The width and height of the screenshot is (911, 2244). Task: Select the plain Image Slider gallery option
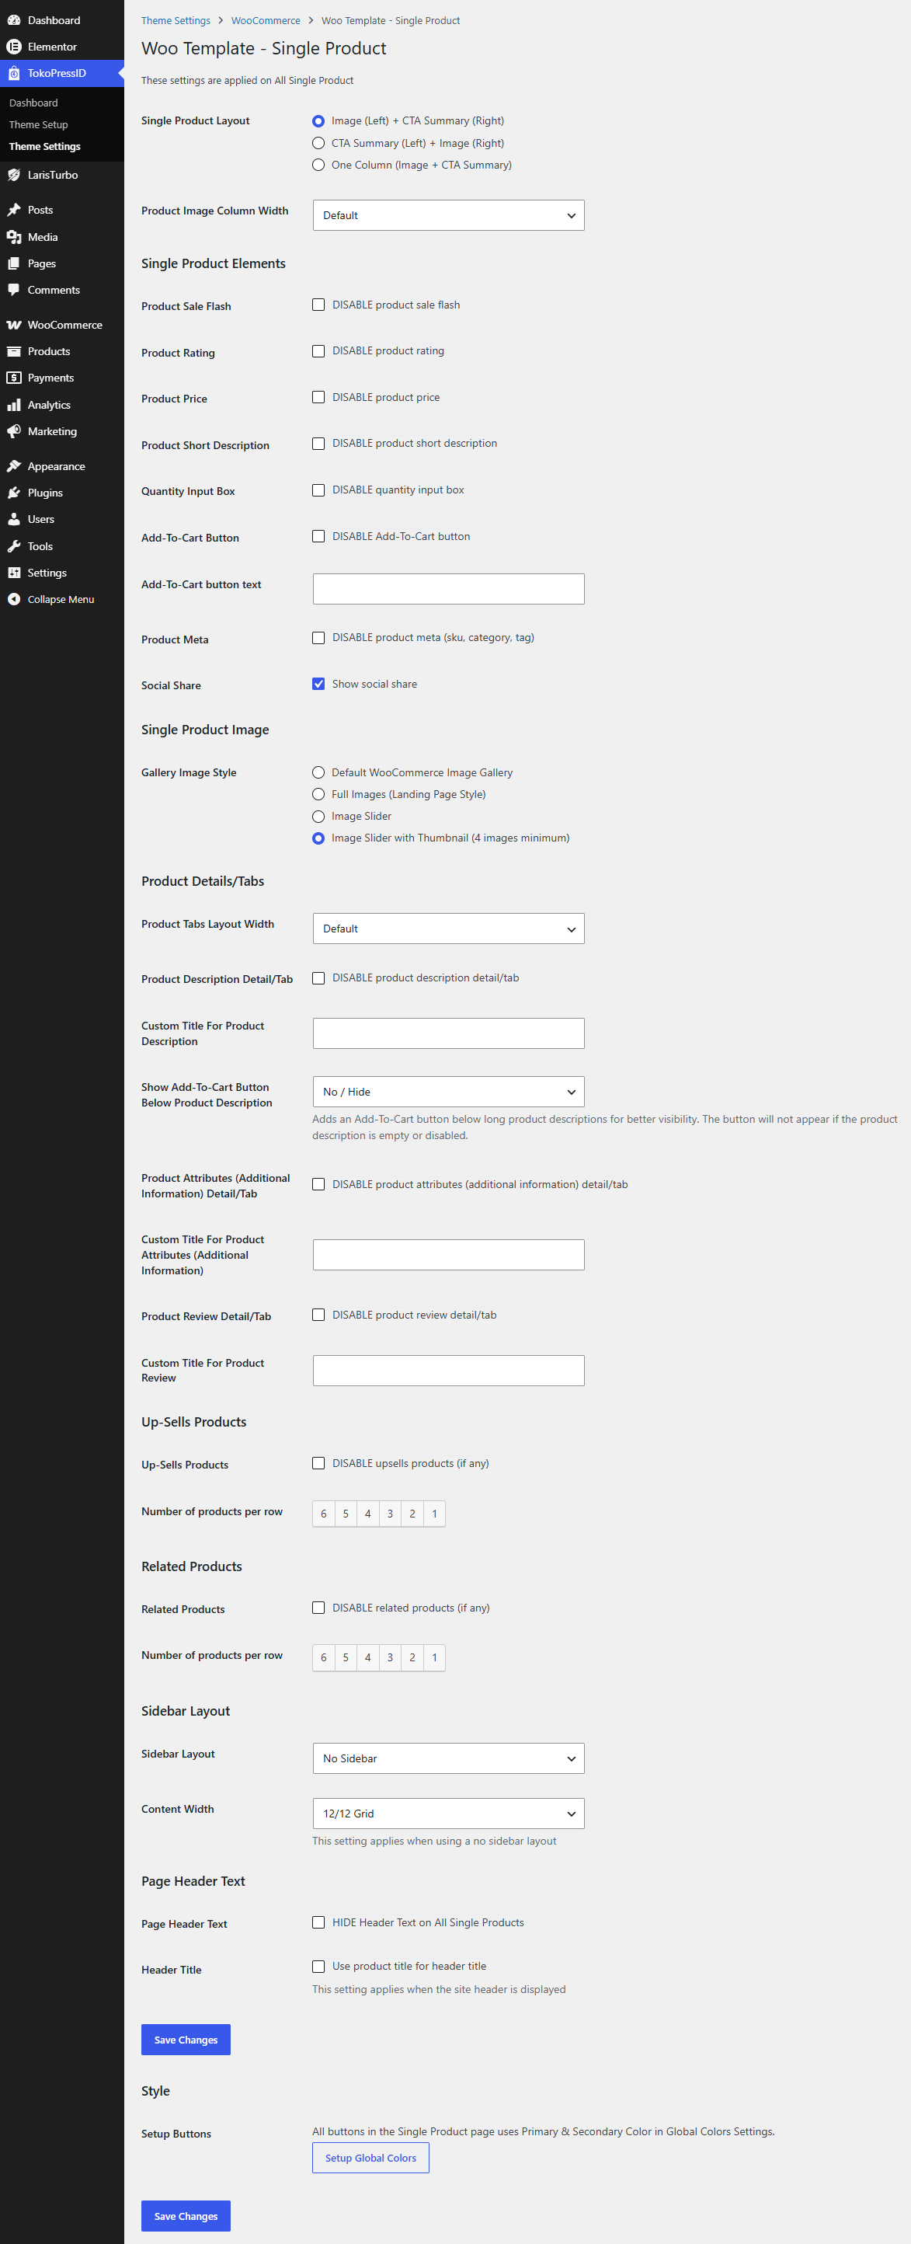point(318,816)
